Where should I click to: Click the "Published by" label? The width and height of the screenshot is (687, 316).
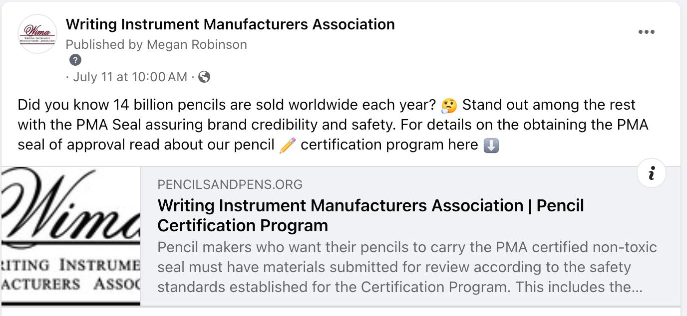pos(104,44)
